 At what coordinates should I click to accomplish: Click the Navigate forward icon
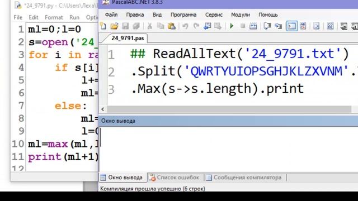pos(218,26)
